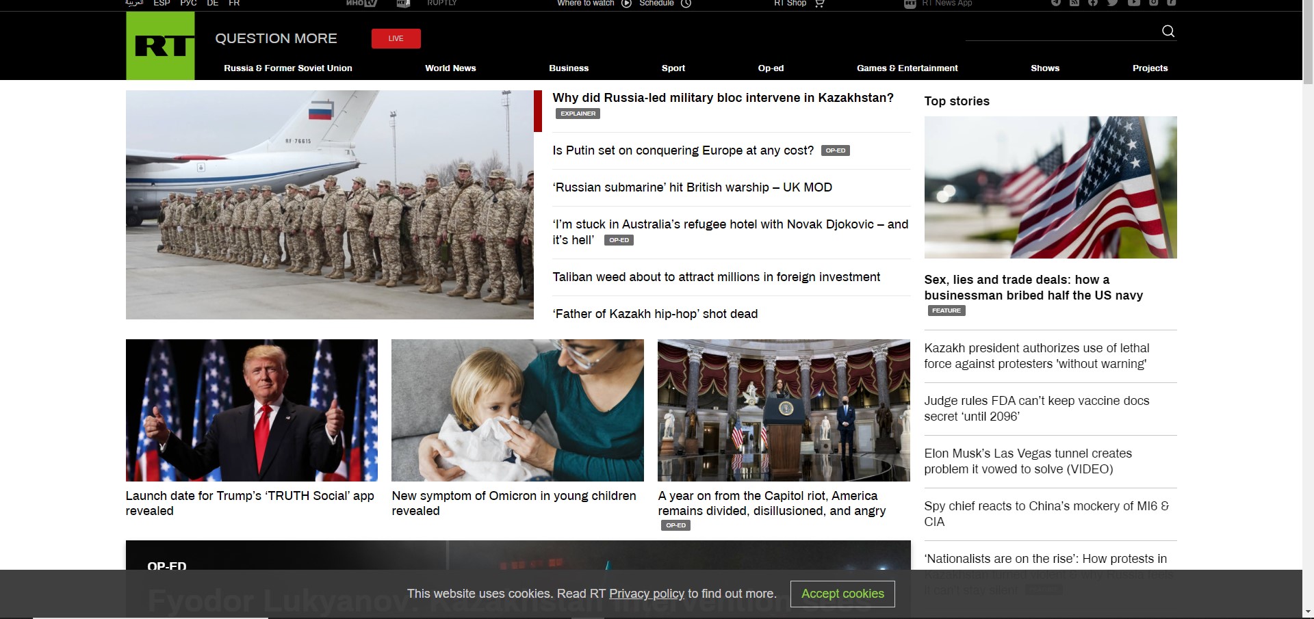Screen dimensions: 1314x619
Task: Open the Telegram social icon
Action: [x=1056, y=3]
